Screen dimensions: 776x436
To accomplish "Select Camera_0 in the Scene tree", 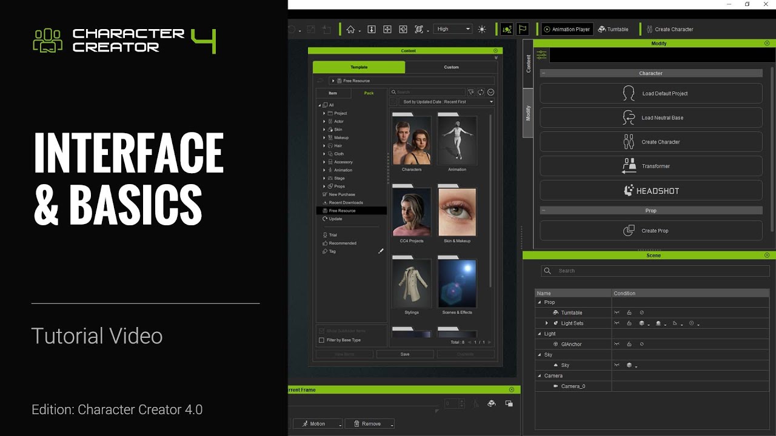I will [x=573, y=386].
